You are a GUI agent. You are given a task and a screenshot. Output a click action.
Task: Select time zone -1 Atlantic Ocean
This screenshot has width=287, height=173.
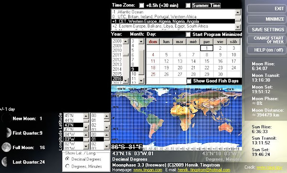tap(173, 12)
